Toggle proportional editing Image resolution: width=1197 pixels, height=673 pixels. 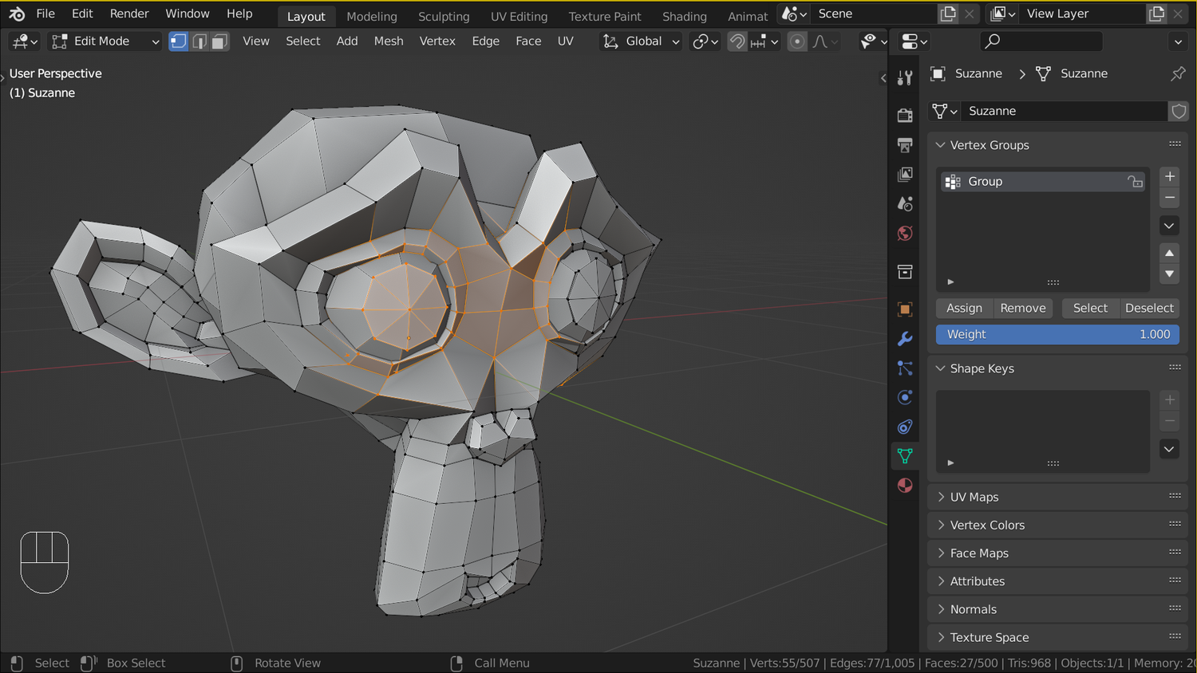point(797,41)
